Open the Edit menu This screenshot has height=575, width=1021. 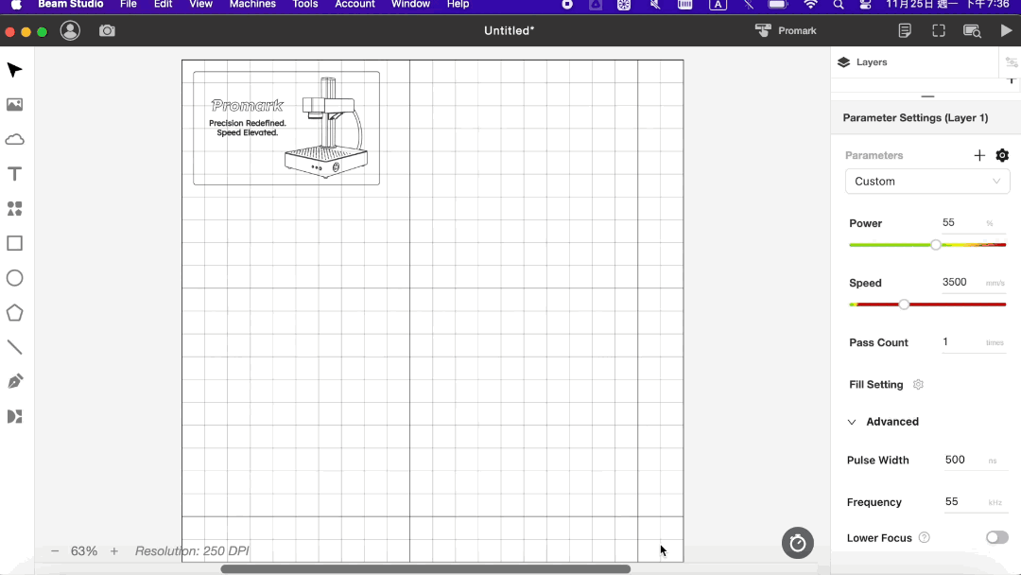click(x=163, y=5)
